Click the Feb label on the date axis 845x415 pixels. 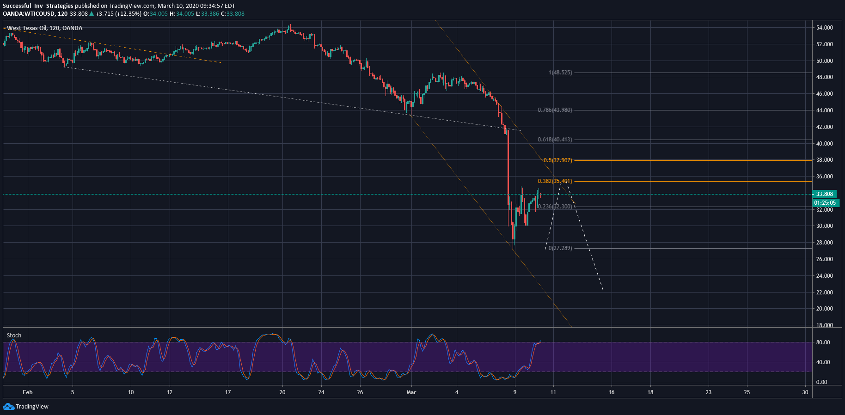[x=28, y=392]
